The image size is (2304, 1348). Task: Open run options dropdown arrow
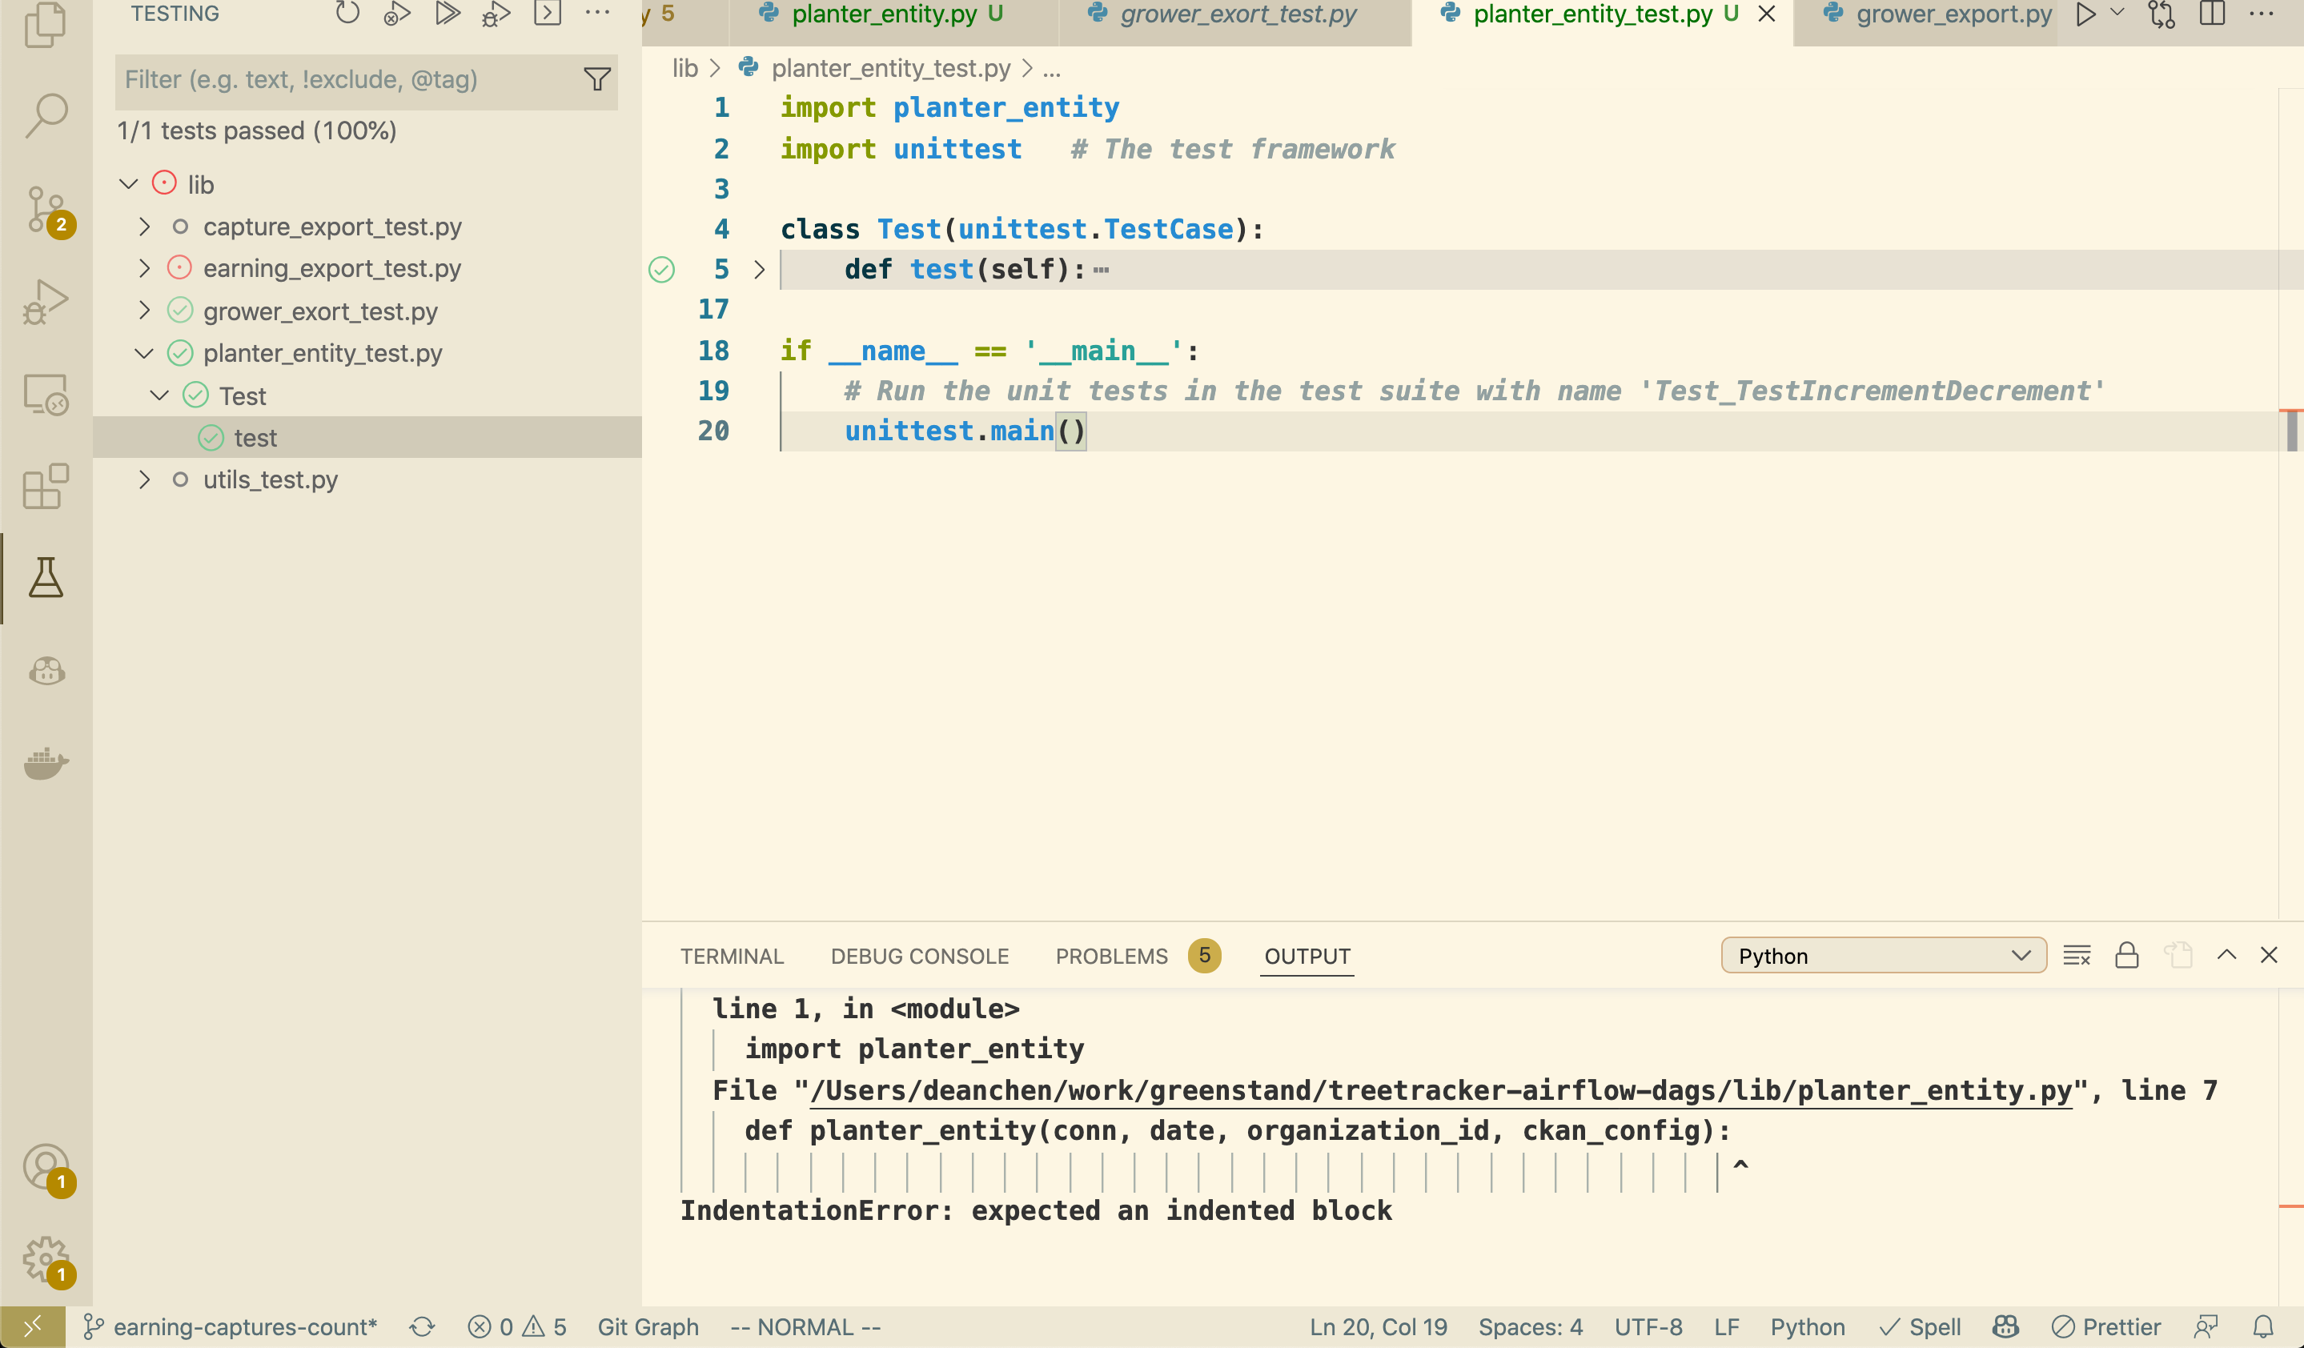pyautogui.click(x=2117, y=13)
